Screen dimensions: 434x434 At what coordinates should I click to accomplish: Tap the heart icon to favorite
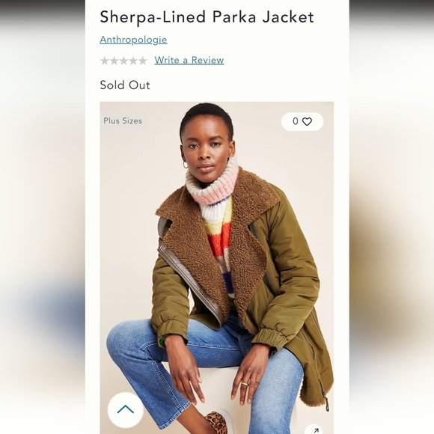(307, 121)
